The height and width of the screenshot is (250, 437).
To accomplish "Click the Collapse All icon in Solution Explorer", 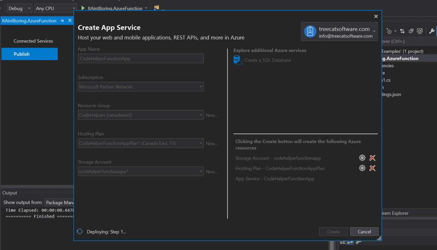I will [x=411, y=31].
